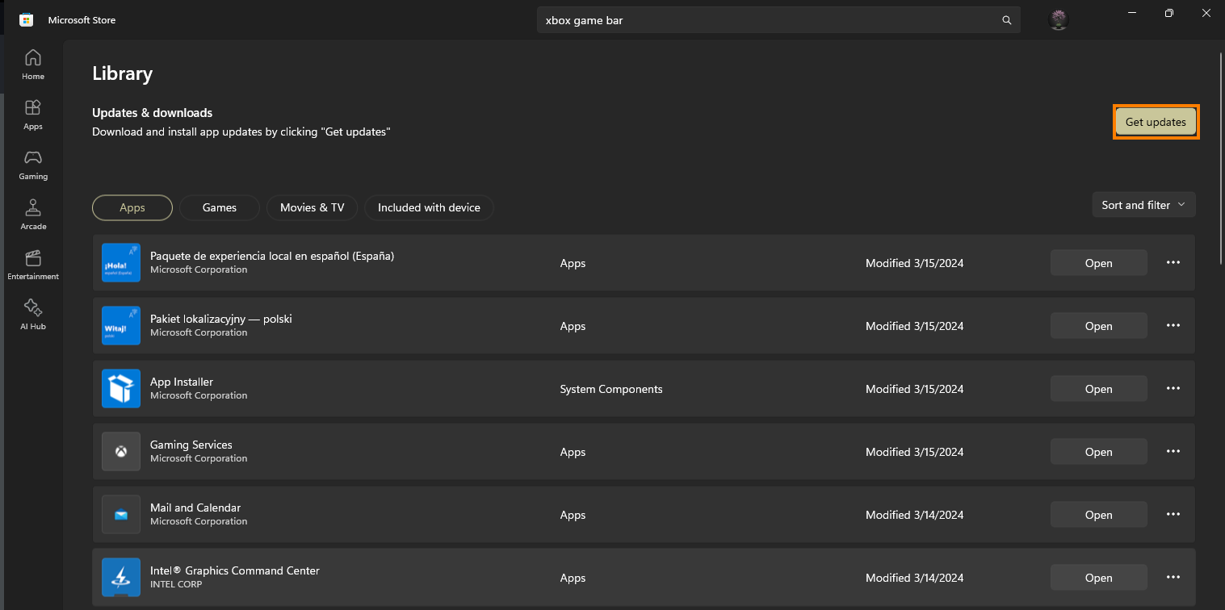
Task: Open the App Installer app
Action: [1098, 389]
